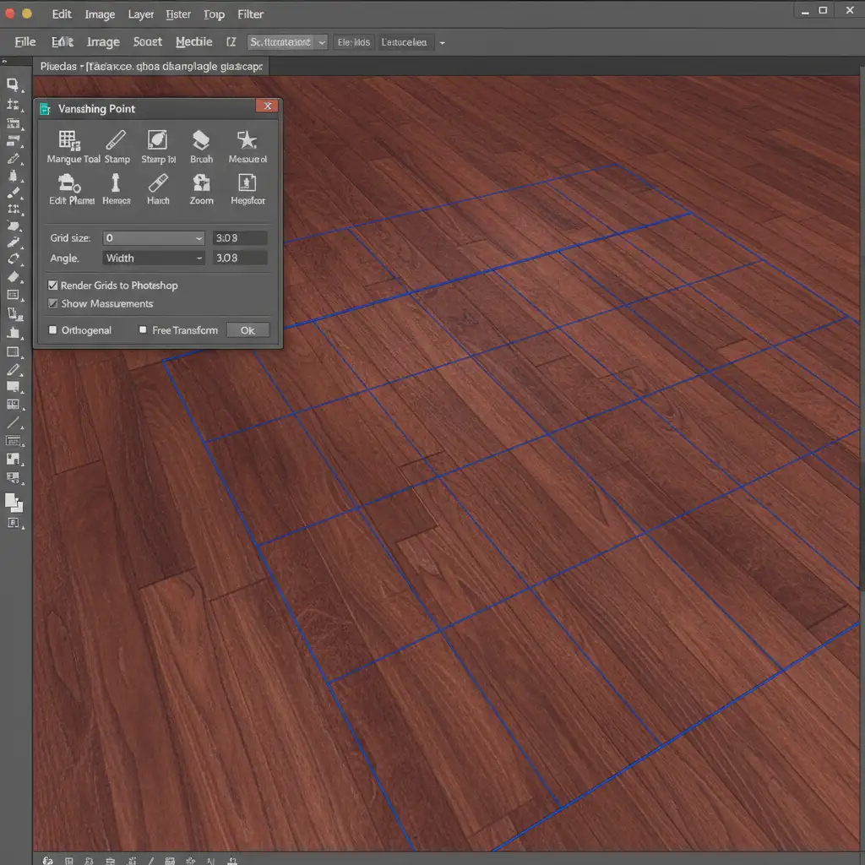Select the grid Marquee Tool icon

pos(69,140)
